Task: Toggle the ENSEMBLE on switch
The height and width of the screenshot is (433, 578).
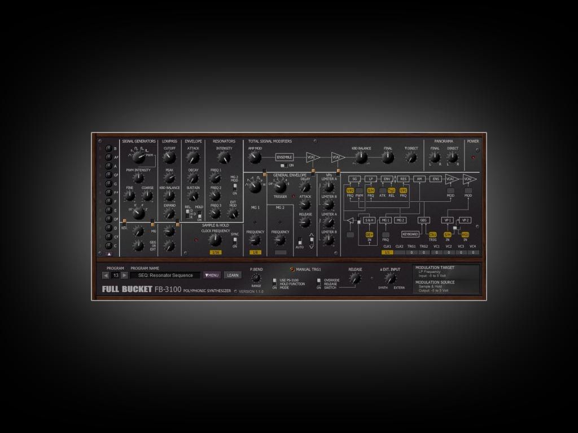Action: (x=284, y=166)
